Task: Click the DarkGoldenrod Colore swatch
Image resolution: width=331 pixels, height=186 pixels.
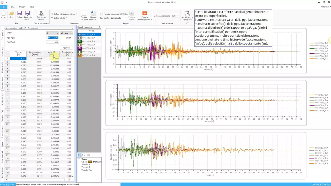Action: pyautogui.click(x=90, y=162)
